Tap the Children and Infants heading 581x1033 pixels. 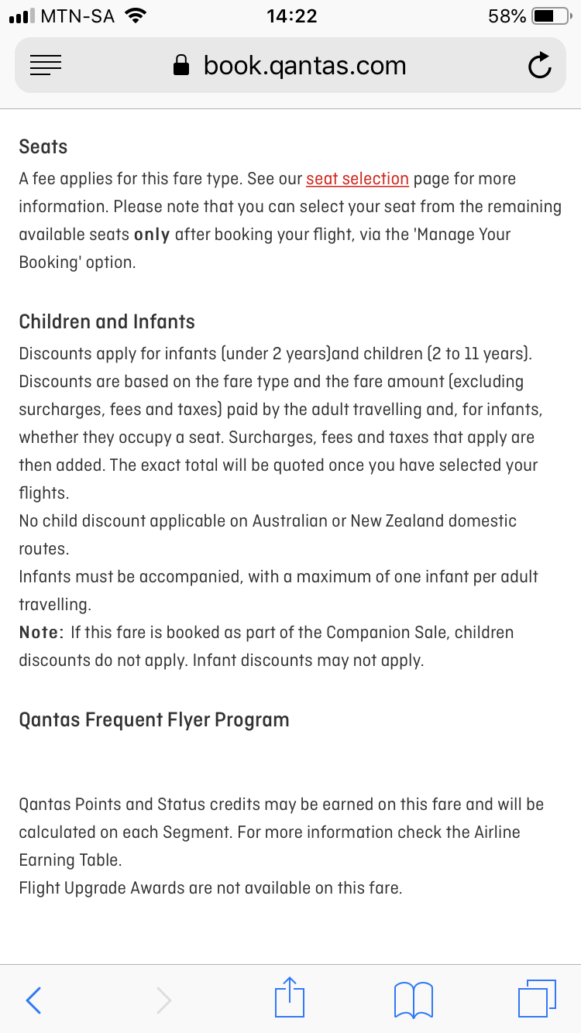click(107, 322)
